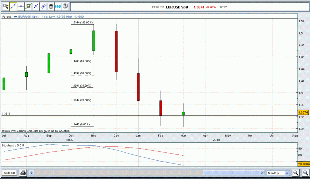Click the green November candlestick body
Viewport: 310px width, 179px height.
click(94, 41)
